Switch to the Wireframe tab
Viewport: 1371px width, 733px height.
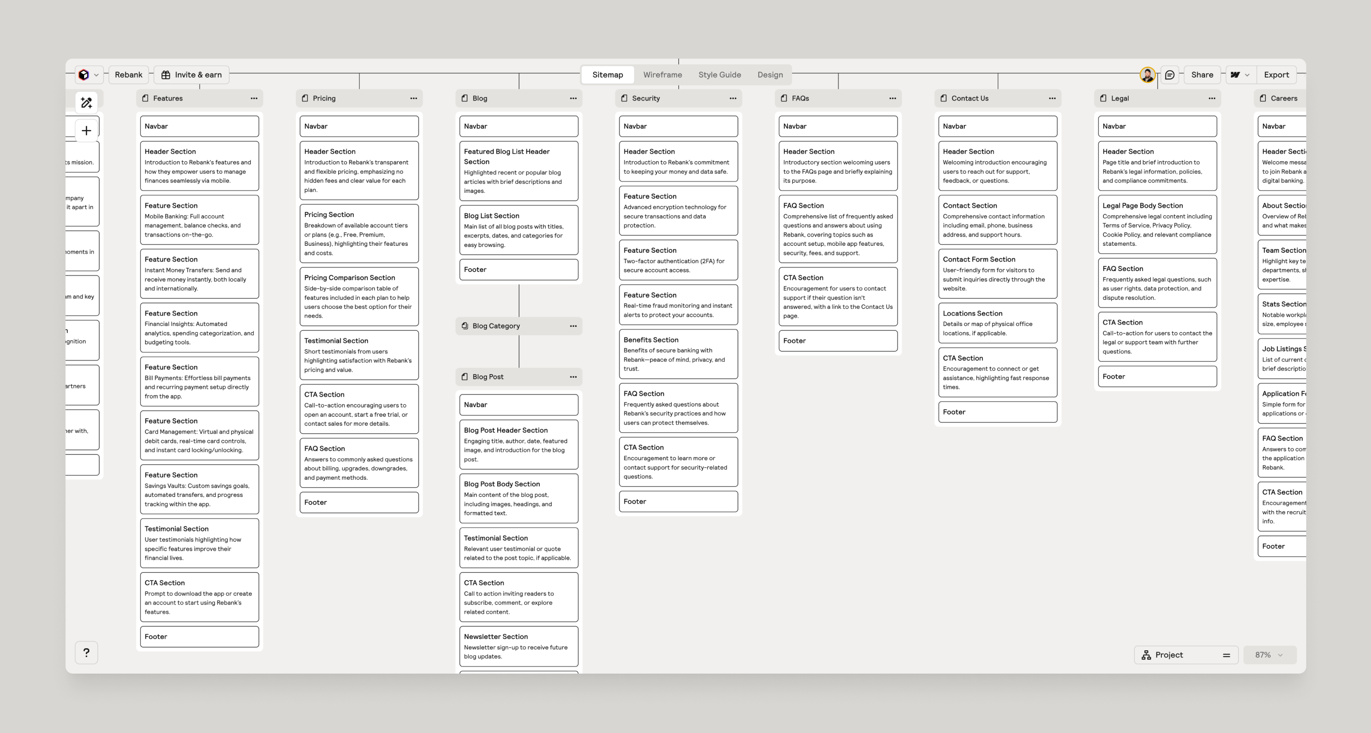(662, 75)
